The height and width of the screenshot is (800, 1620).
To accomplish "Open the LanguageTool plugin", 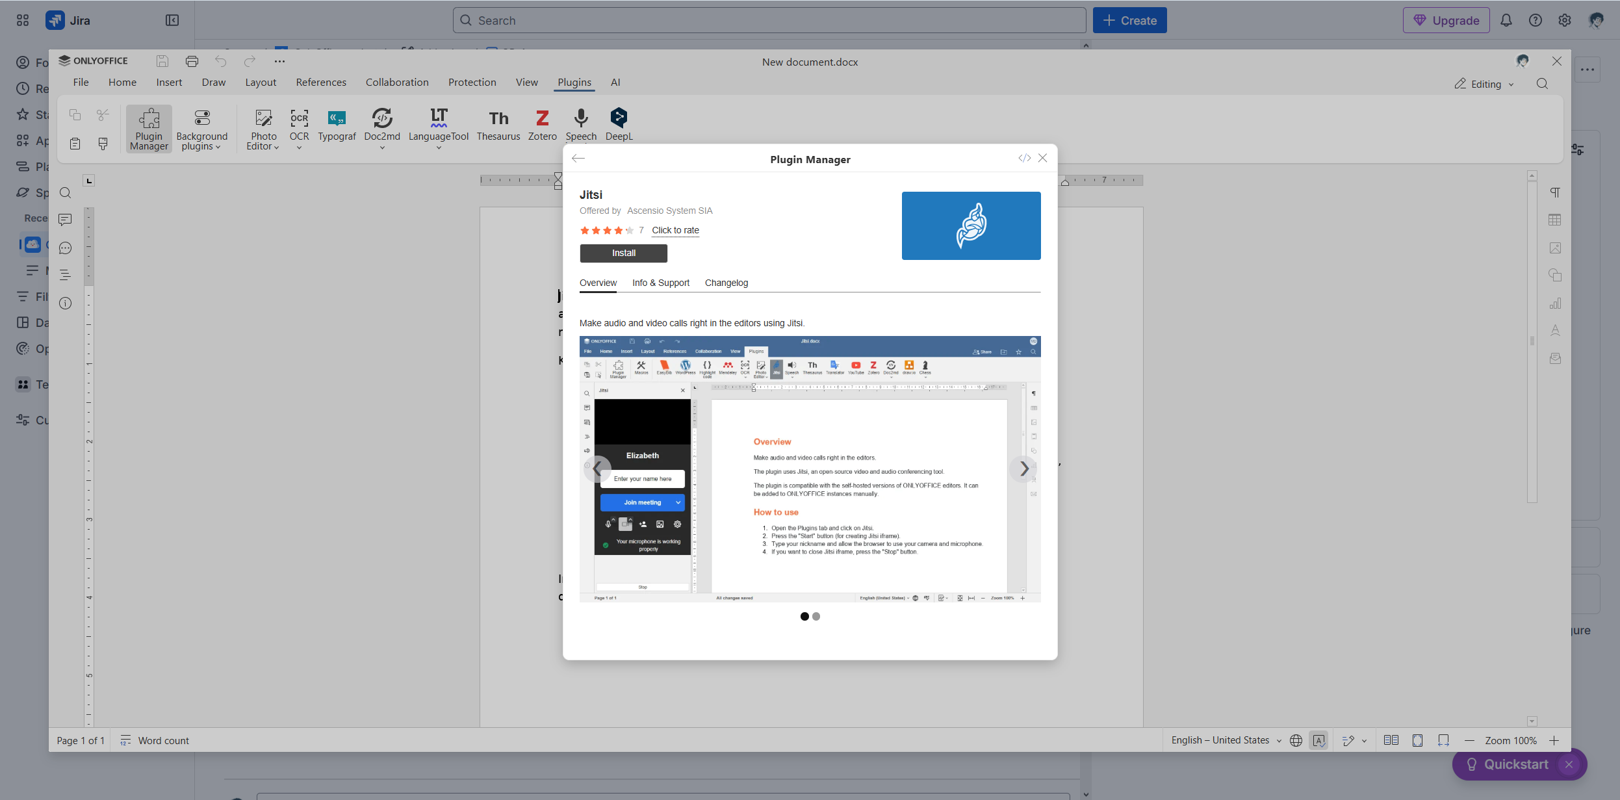I will coord(439,124).
